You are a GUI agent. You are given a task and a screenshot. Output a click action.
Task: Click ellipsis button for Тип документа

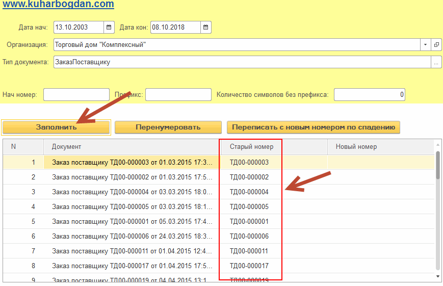point(436,62)
